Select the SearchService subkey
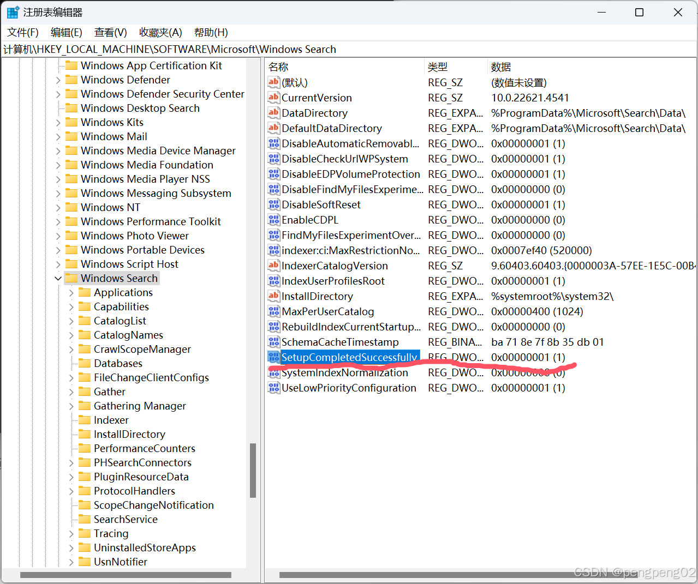This screenshot has width=698, height=584. [126, 519]
